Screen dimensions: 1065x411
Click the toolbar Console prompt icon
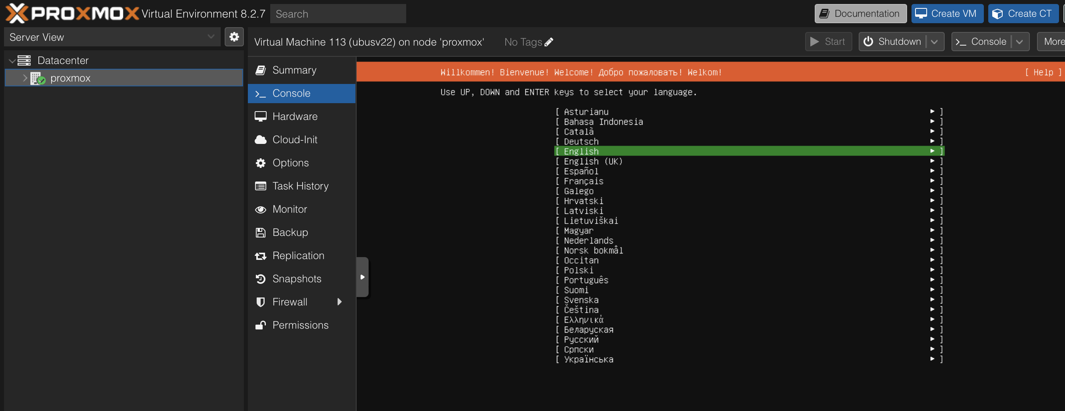tap(961, 42)
